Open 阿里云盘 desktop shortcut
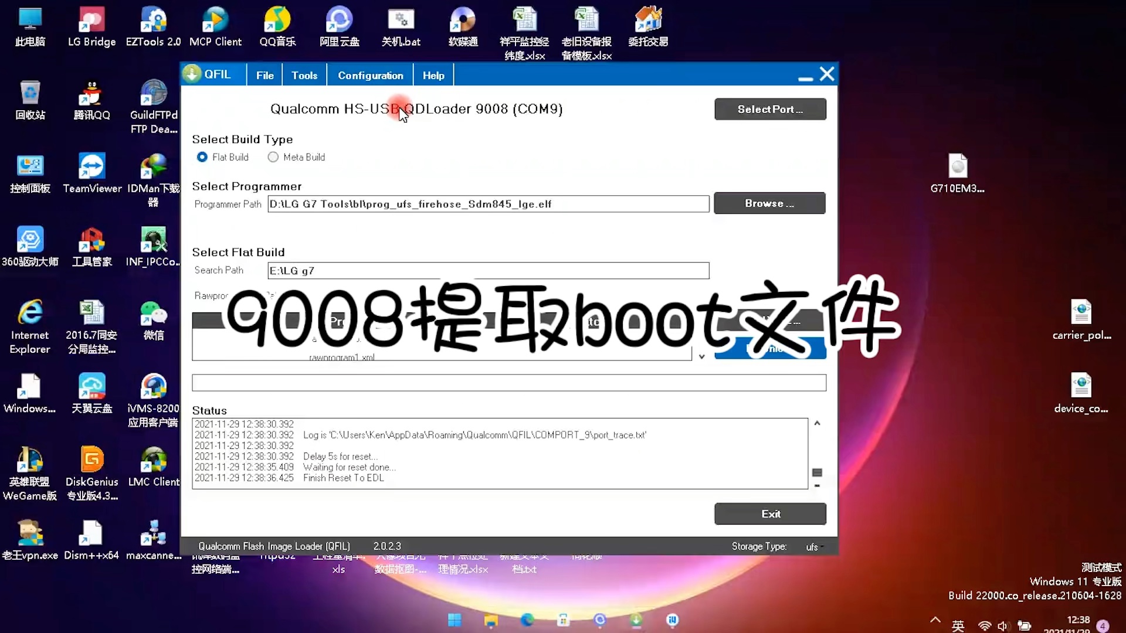Viewport: 1126px width, 633px height. (339, 27)
